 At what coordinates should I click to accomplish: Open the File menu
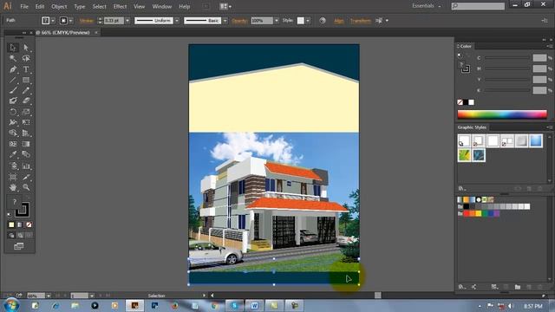(24, 6)
